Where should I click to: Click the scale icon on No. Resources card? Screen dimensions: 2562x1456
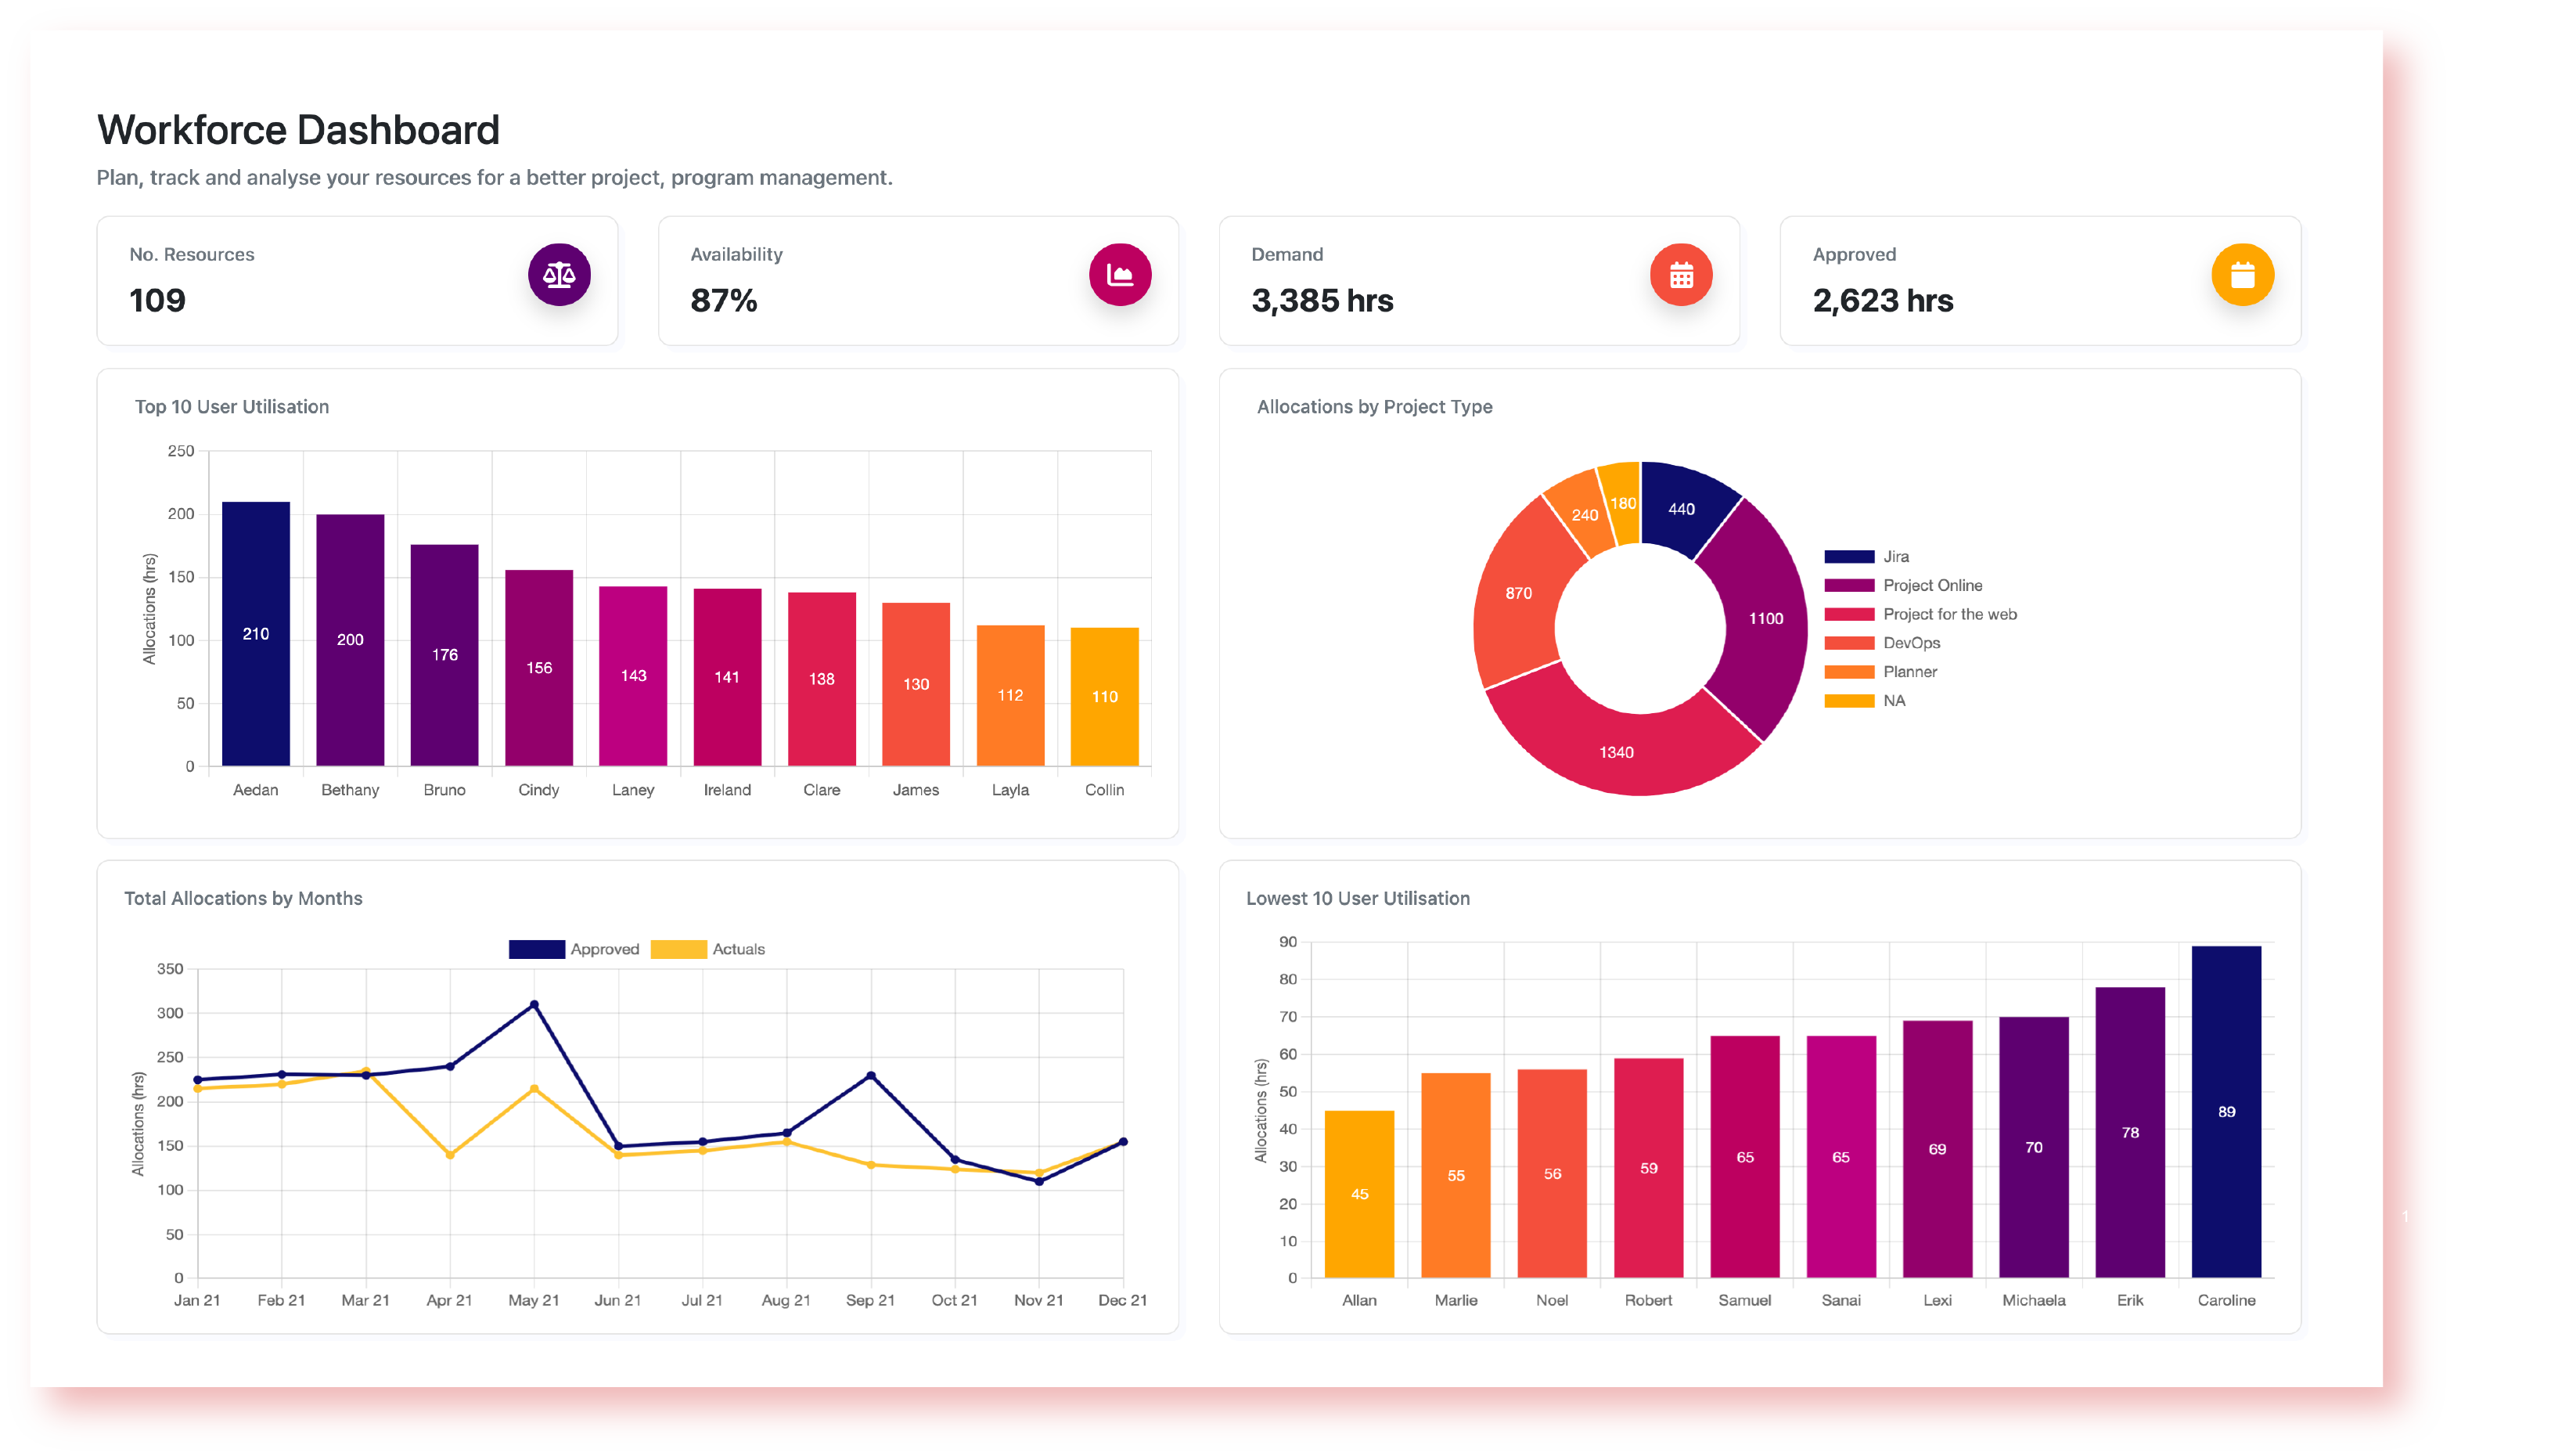[x=559, y=274]
